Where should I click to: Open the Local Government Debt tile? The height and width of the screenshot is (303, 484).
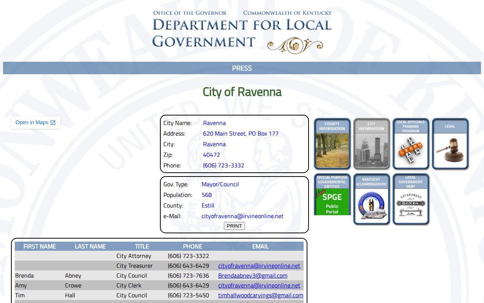(411, 199)
